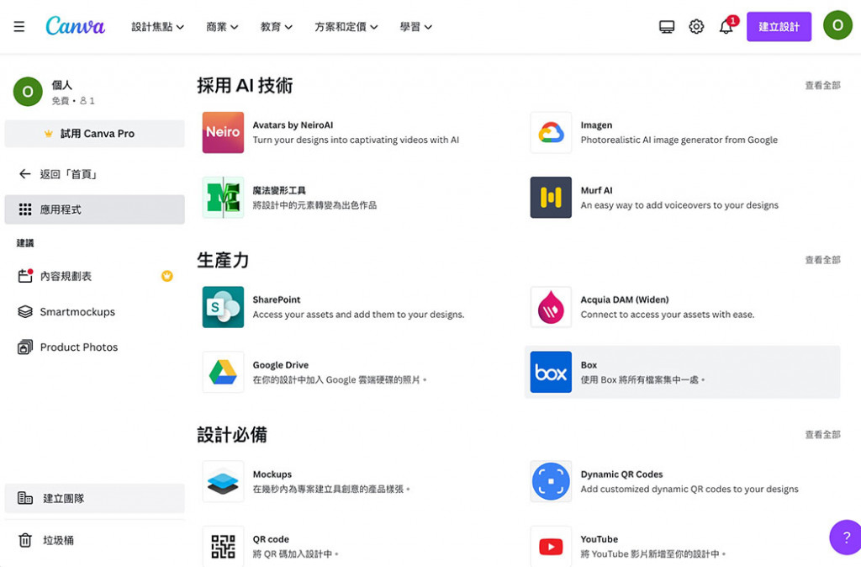This screenshot has height=567, width=861.
Task: Open the Box app icon
Action: coord(551,372)
